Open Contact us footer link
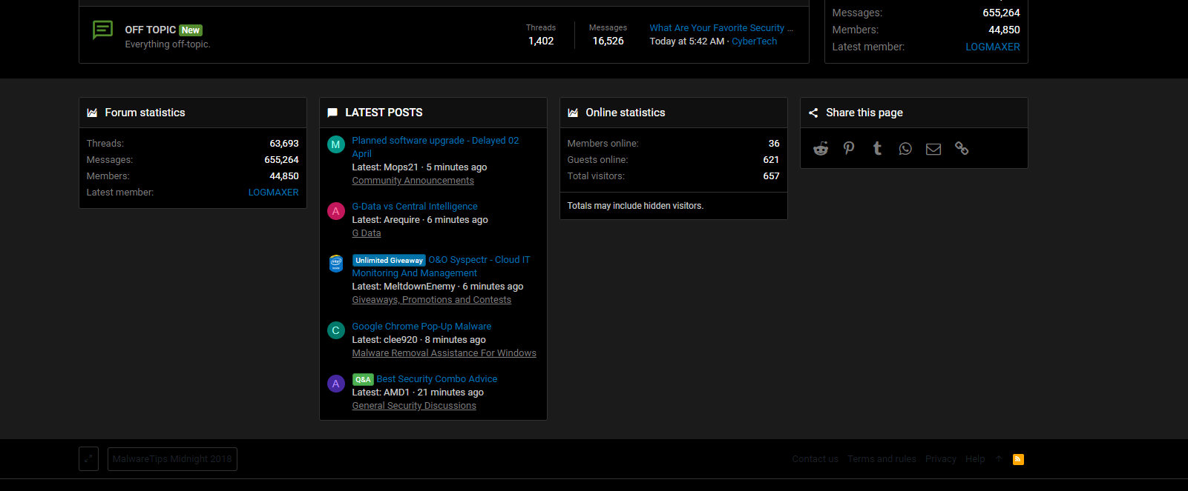The image size is (1188, 491). coord(815,459)
